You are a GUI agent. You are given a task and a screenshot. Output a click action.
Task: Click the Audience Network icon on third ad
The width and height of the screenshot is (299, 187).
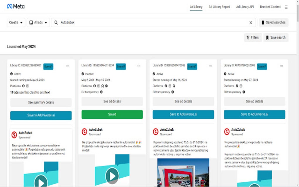point(174,86)
